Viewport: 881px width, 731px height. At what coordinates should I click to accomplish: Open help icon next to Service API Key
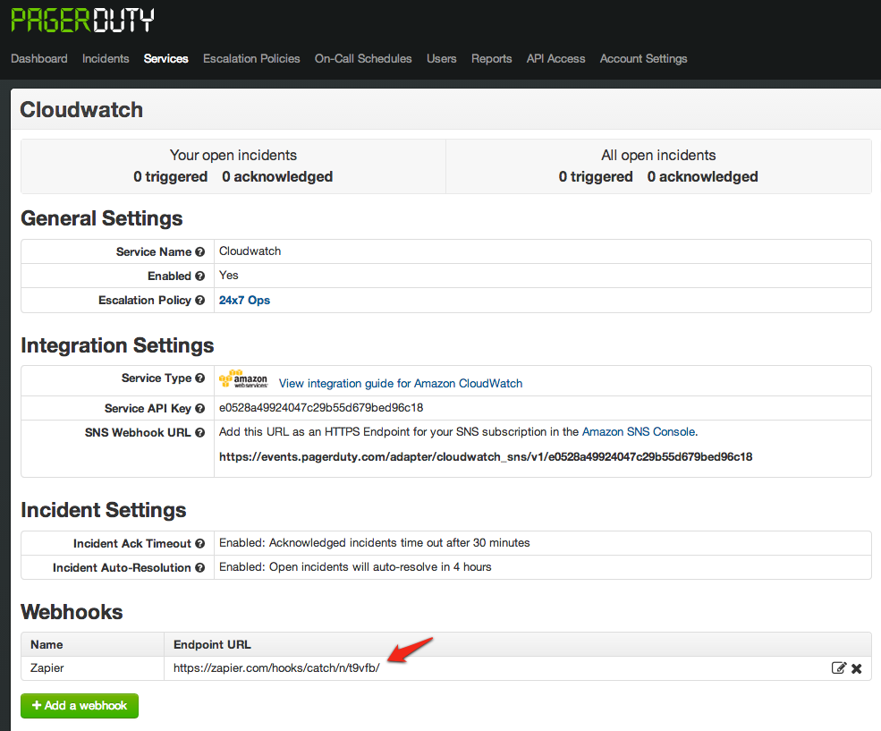[x=200, y=409]
